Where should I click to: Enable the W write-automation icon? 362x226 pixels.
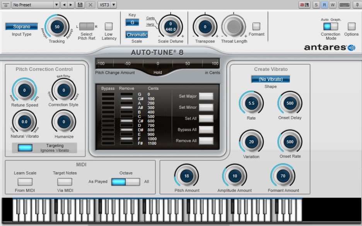coord(333,5)
